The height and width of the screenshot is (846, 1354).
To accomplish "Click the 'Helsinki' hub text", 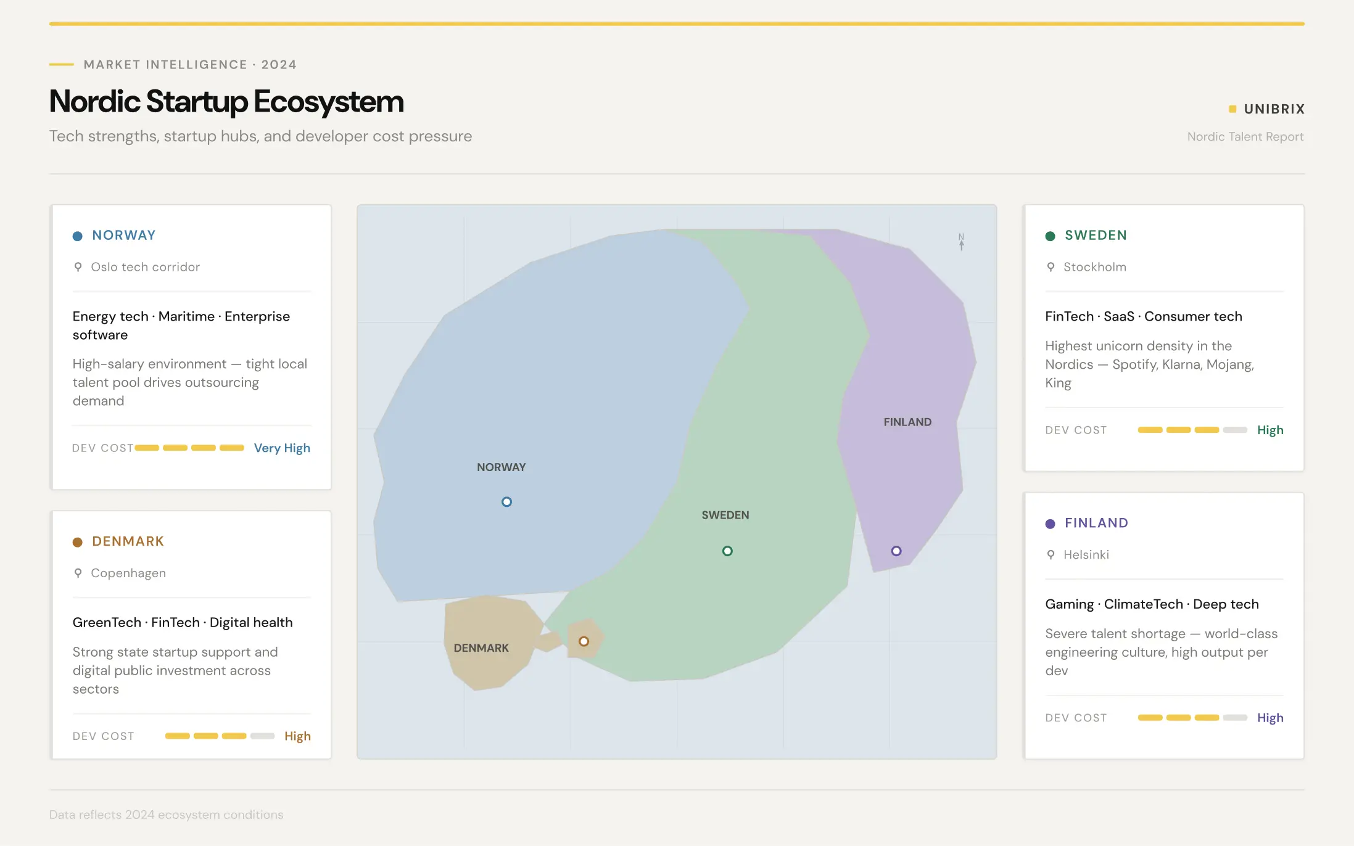I will pos(1086,555).
